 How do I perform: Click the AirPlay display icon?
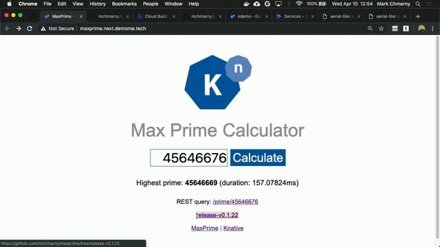click(x=278, y=3)
